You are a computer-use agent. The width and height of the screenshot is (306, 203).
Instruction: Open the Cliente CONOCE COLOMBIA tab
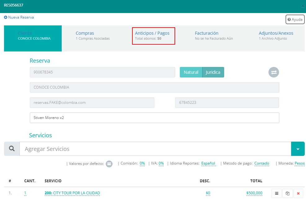coord(33,38)
